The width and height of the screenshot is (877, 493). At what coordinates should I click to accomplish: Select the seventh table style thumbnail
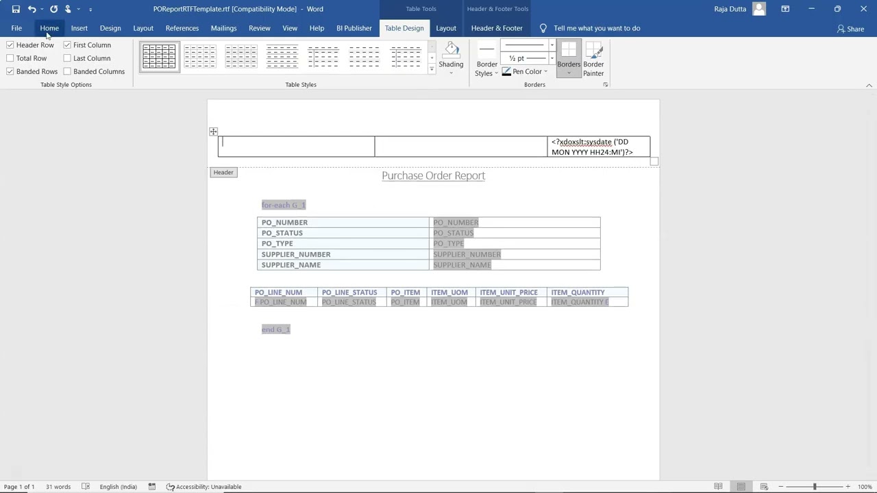[406, 57]
